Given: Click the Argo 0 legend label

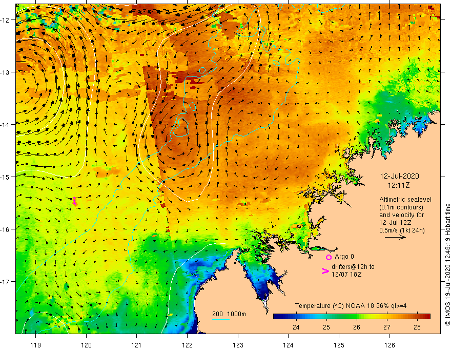Looking at the screenshot, I should pyautogui.click(x=344, y=257).
